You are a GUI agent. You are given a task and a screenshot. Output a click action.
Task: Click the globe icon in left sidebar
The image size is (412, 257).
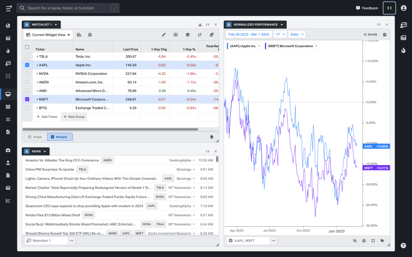[x=8, y=25]
